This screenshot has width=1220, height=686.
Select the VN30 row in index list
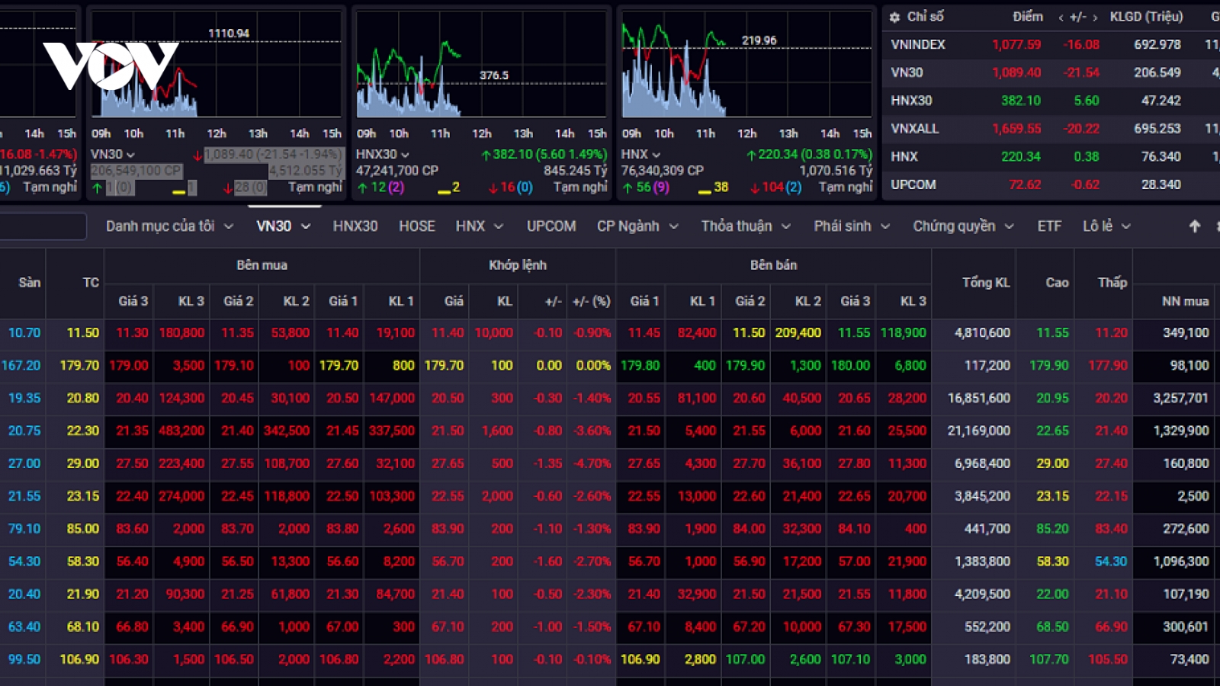1051,72
